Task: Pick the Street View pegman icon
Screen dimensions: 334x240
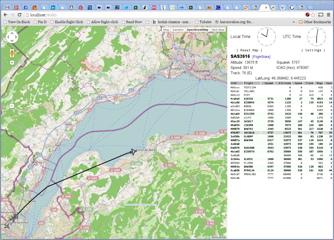Action: [12, 53]
